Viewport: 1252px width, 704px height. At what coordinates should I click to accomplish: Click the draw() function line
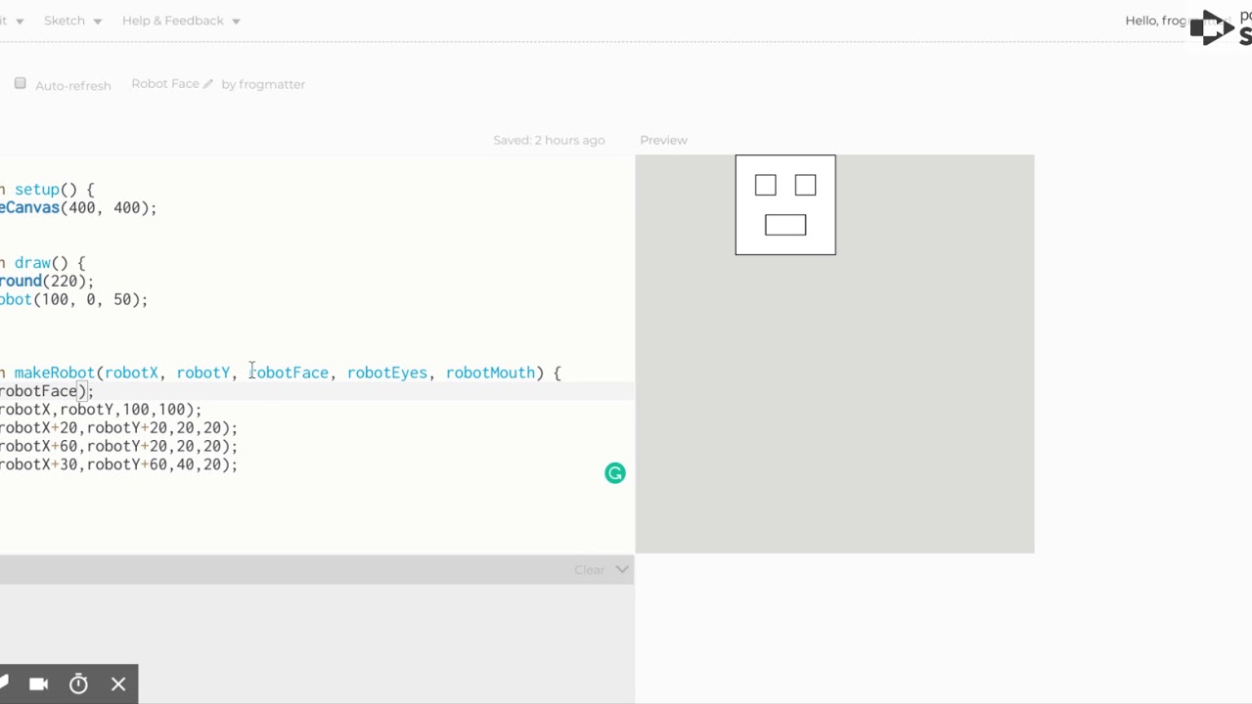coord(43,263)
